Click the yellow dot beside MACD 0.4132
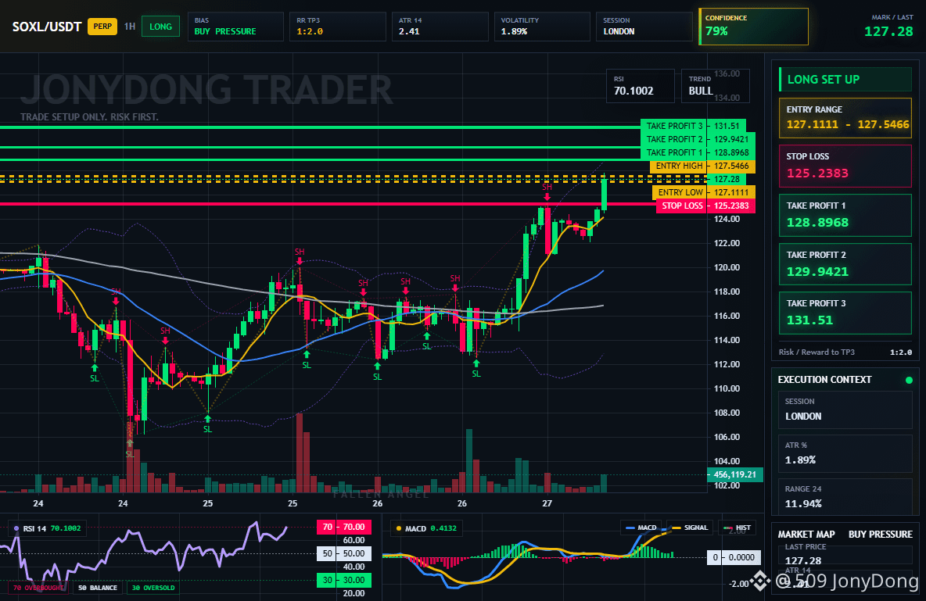 399,528
